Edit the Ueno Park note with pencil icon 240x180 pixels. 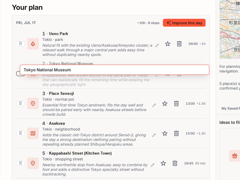point(157,45)
